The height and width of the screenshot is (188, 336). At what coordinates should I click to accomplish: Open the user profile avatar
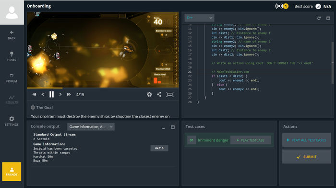pos(12,12)
